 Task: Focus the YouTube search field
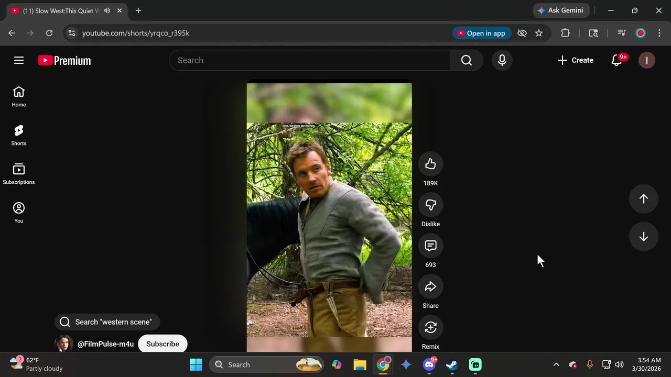point(309,60)
